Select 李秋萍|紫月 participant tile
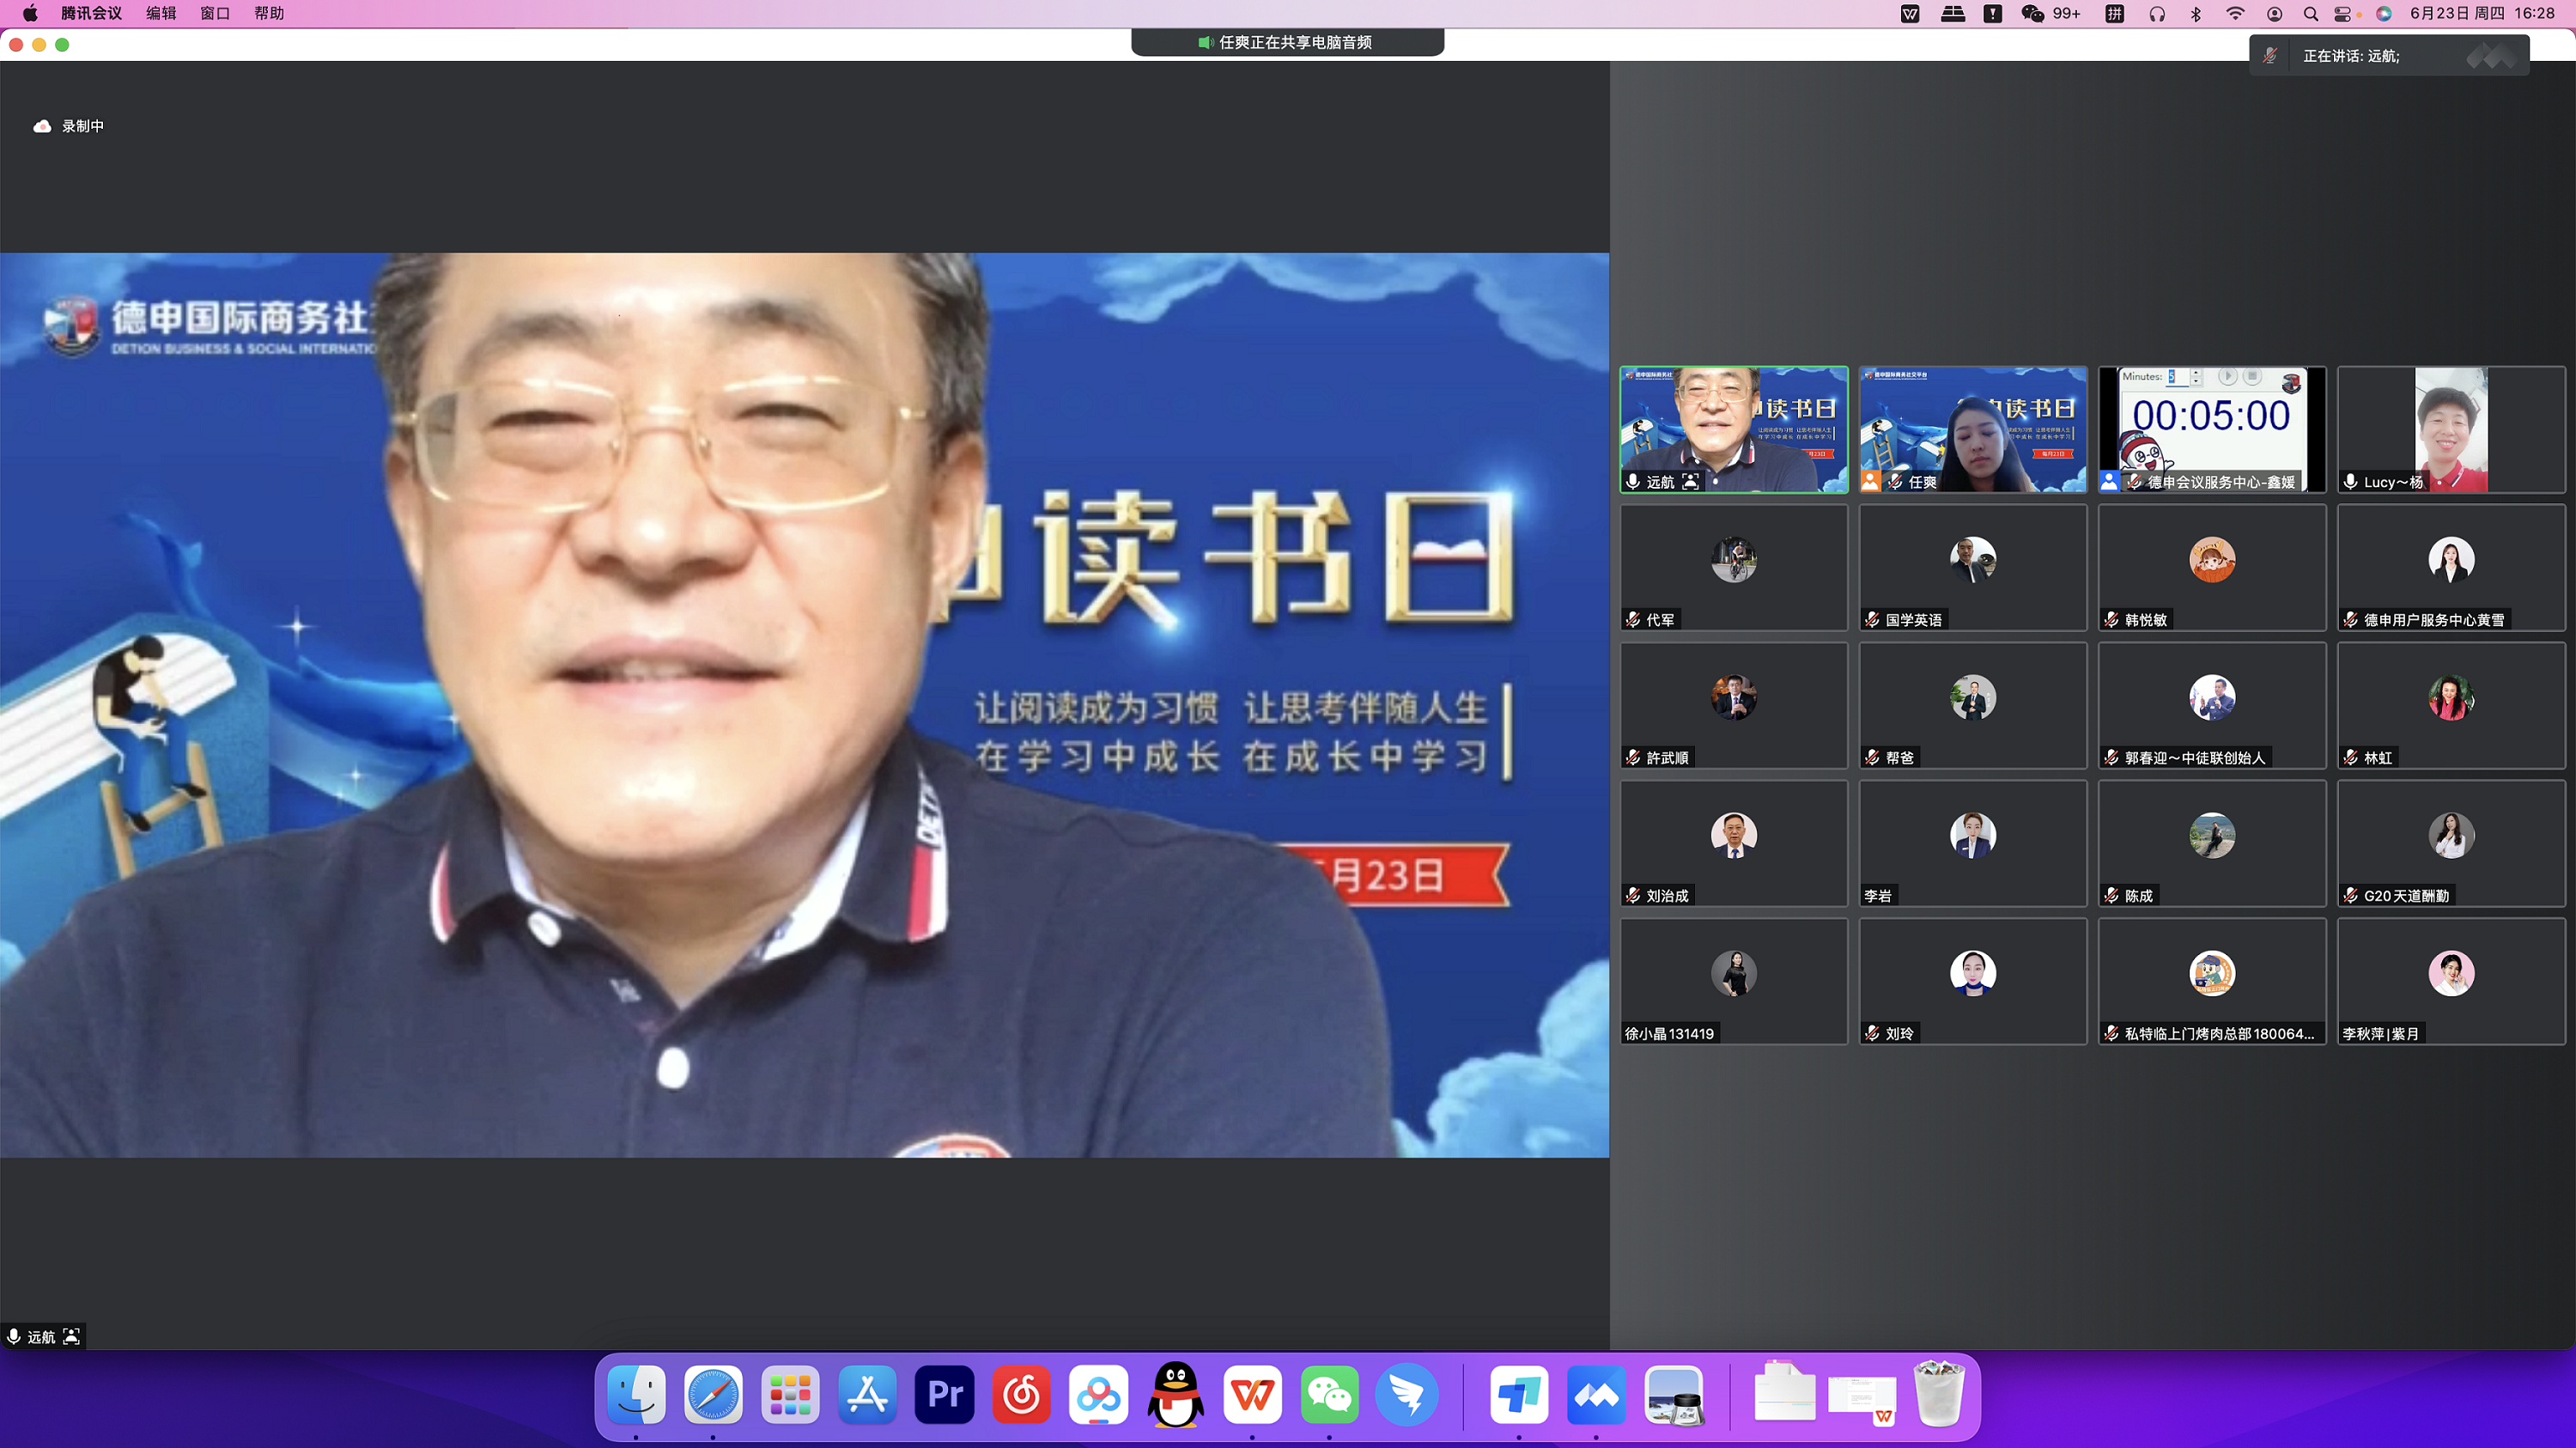 pos(2451,981)
